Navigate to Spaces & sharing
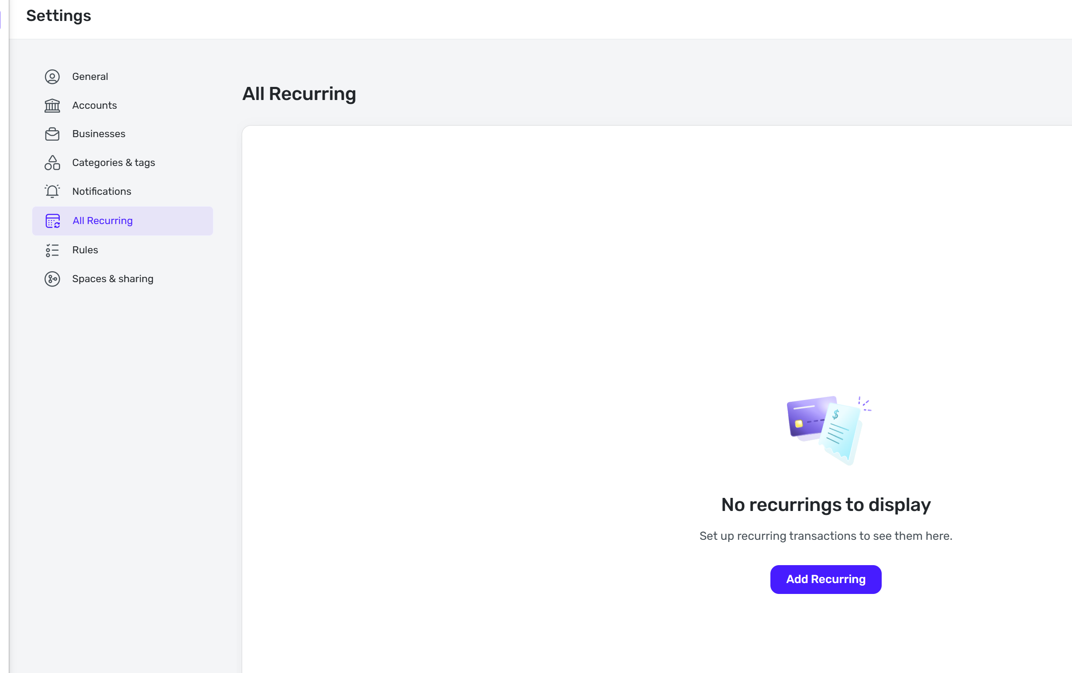The height and width of the screenshot is (673, 1072). pos(113,279)
